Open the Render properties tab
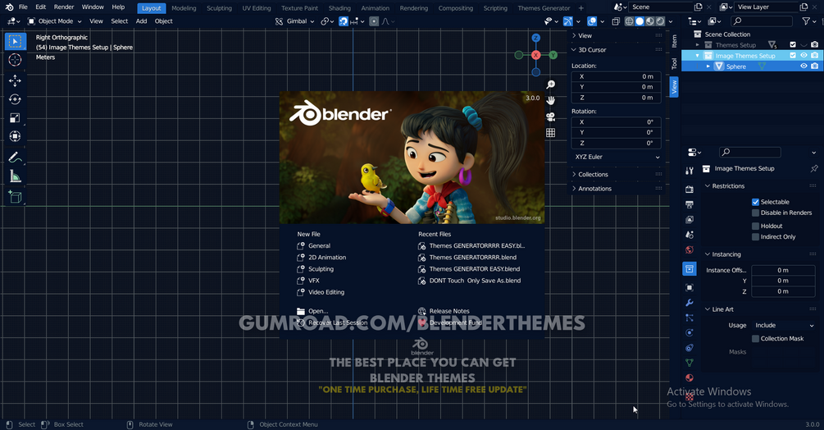The height and width of the screenshot is (430, 824). point(690,190)
